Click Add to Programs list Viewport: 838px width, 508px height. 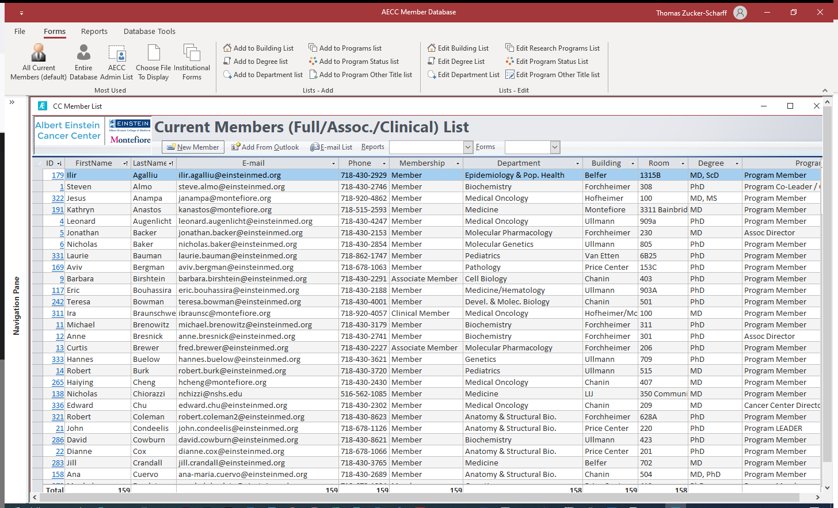(345, 48)
